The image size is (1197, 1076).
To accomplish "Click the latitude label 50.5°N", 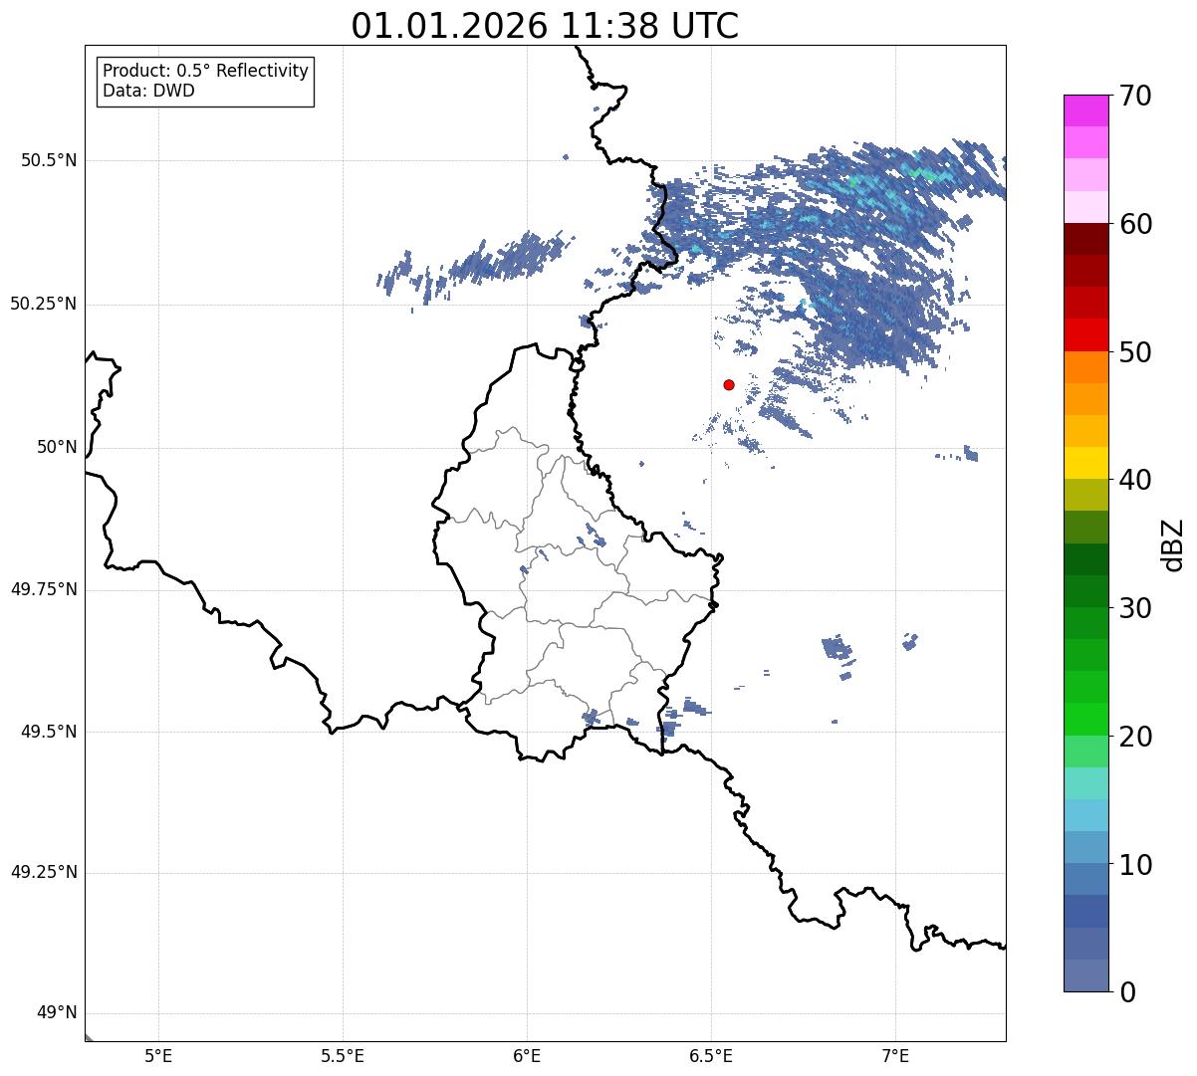I will tap(49, 160).
